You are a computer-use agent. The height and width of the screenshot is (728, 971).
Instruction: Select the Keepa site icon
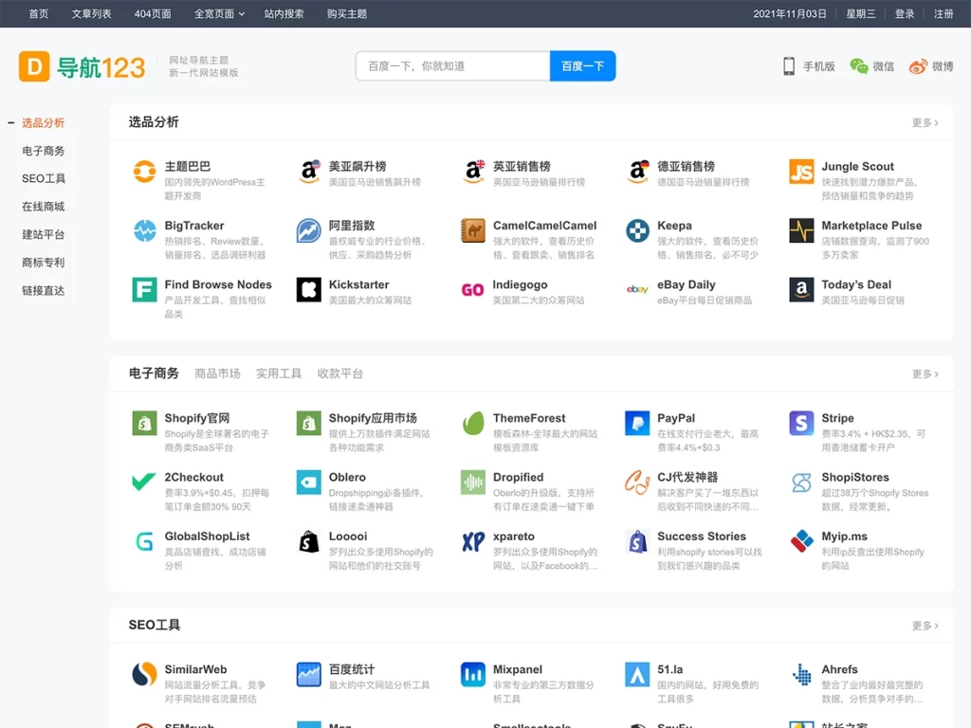(x=637, y=231)
